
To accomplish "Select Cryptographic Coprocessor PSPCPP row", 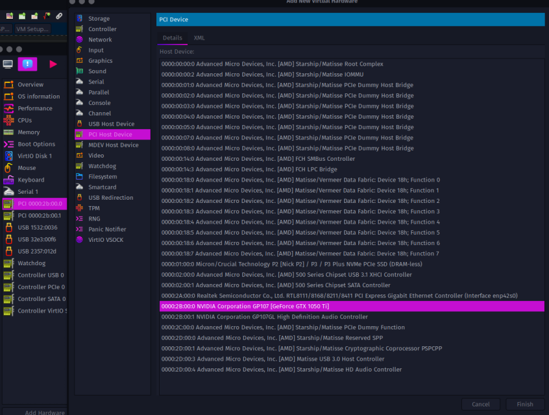I will 352,348.
